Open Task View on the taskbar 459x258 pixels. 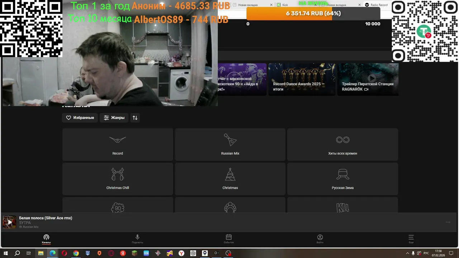29,253
